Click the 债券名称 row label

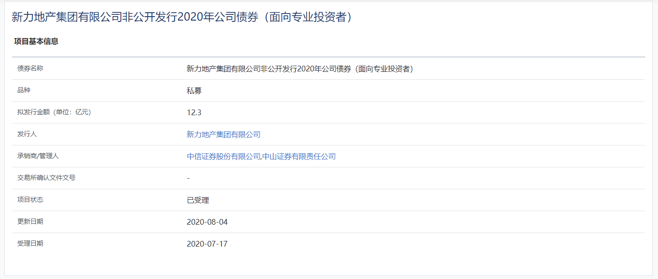tap(30, 68)
